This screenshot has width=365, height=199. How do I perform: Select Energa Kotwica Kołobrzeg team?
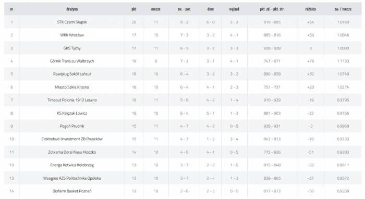click(x=72, y=165)
